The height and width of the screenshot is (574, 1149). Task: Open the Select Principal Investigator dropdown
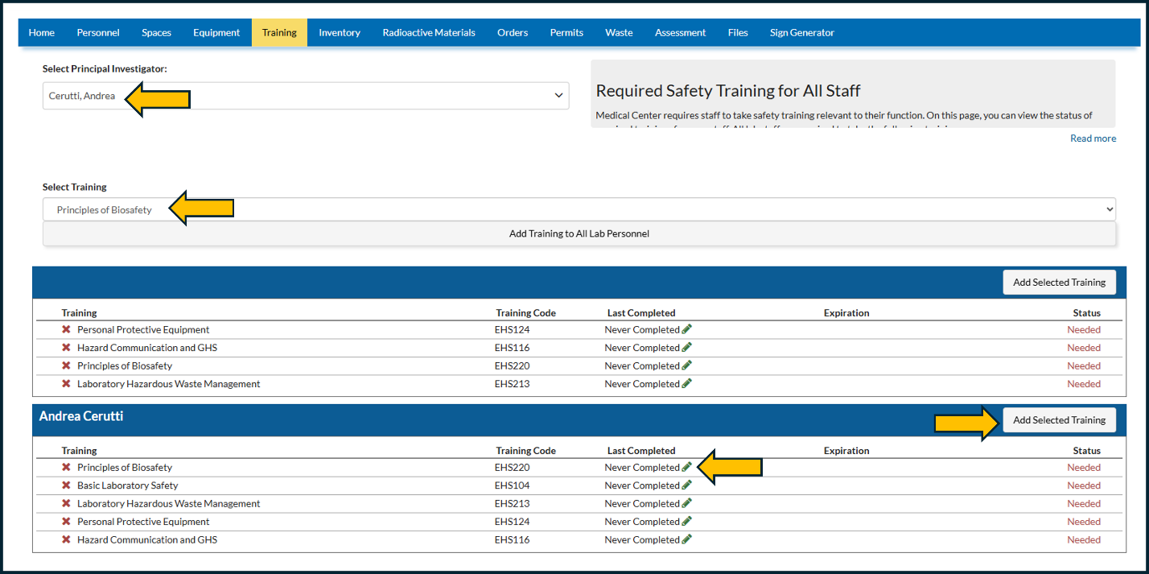tap(306, 96)
